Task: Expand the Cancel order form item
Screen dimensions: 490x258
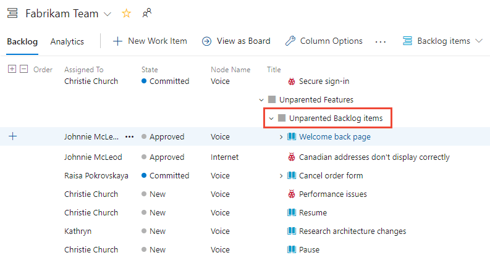Action: coord(282,176)
